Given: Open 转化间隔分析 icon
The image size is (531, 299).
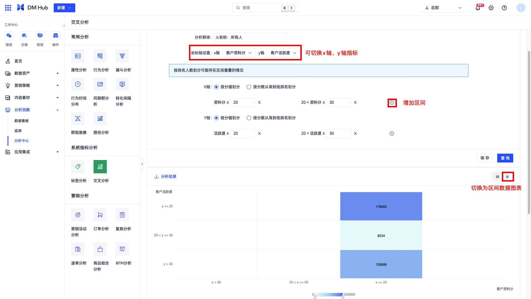Looking at the screenshot, I should (122, 84).
